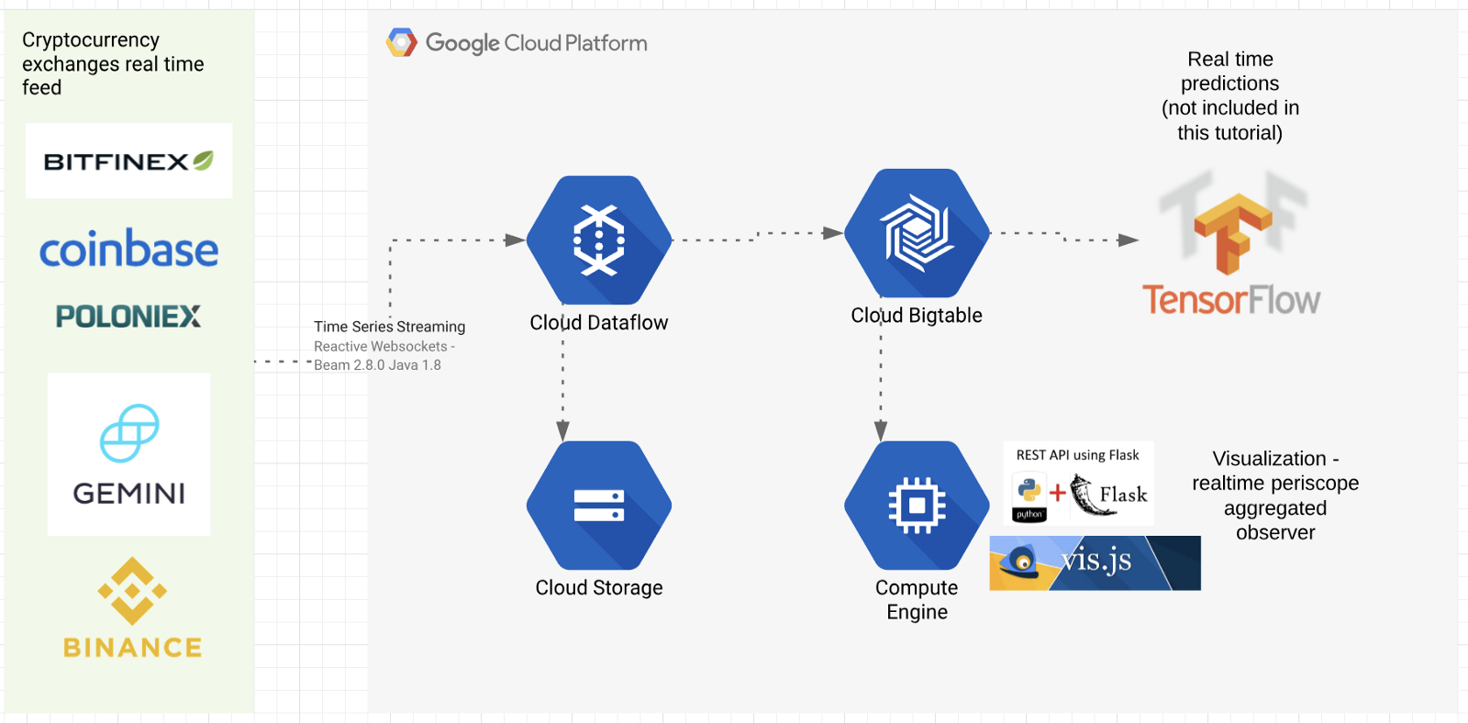Click the Gemini exchange logo

[x=128, y=454]
